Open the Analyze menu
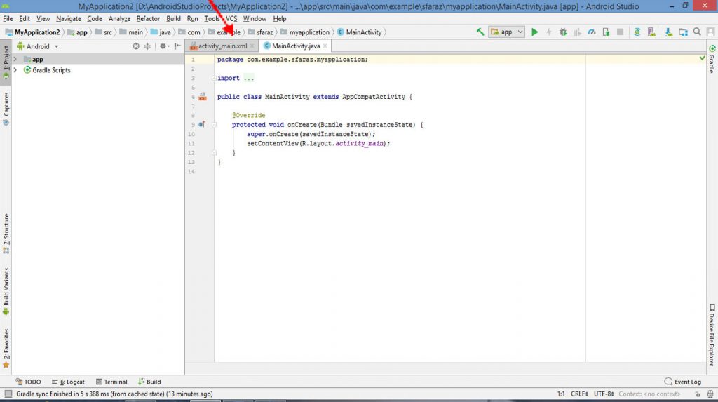Screen dimensions: 718x402 click(x=119, y=19)
